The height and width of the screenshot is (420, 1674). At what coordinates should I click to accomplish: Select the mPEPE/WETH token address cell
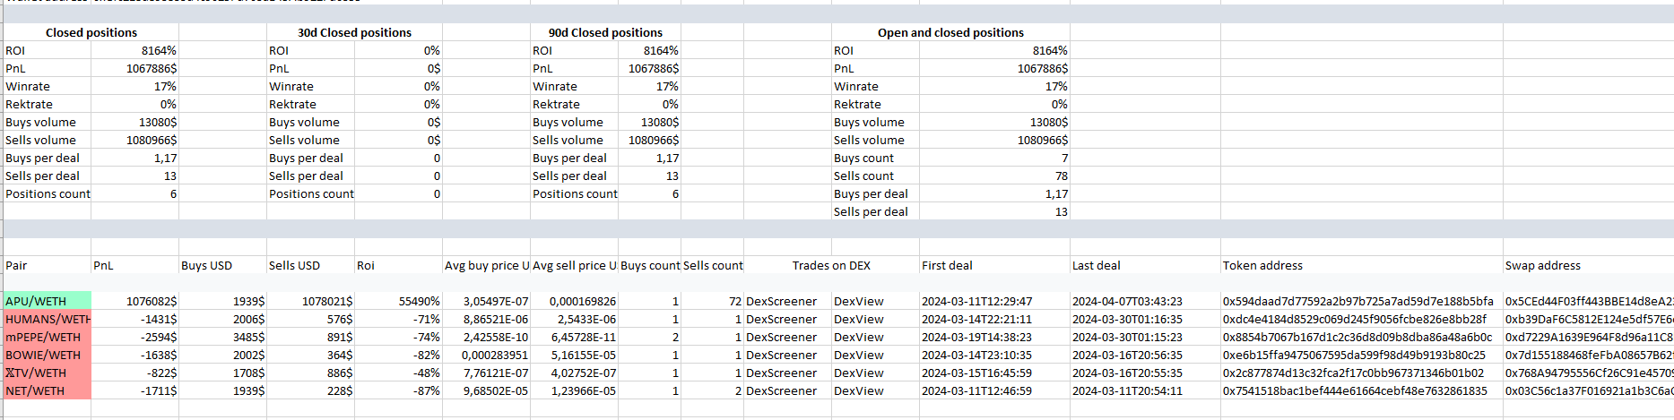(1357, 338)
